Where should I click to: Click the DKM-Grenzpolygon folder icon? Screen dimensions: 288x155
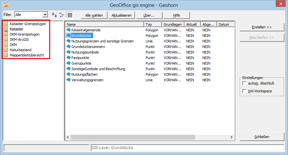point(6,34)
